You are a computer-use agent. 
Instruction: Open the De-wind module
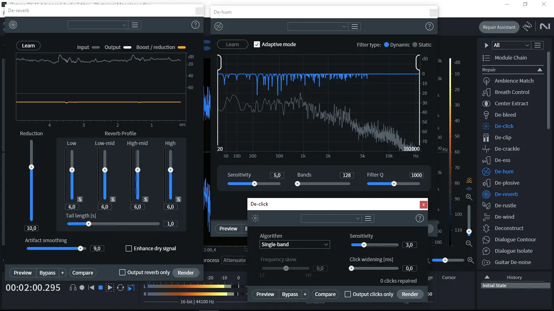pyautogui.click(x=498, y=217)
